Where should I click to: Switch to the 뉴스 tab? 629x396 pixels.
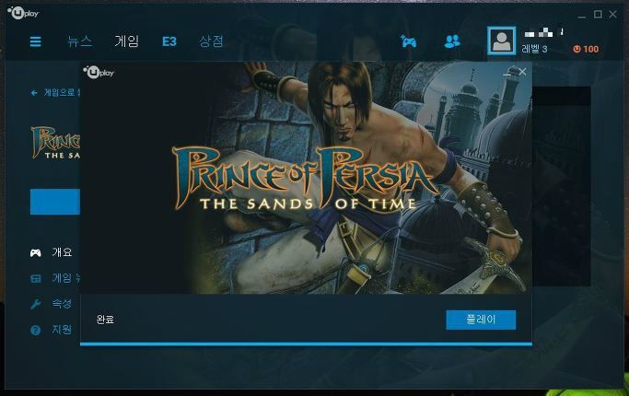point(79,41)
